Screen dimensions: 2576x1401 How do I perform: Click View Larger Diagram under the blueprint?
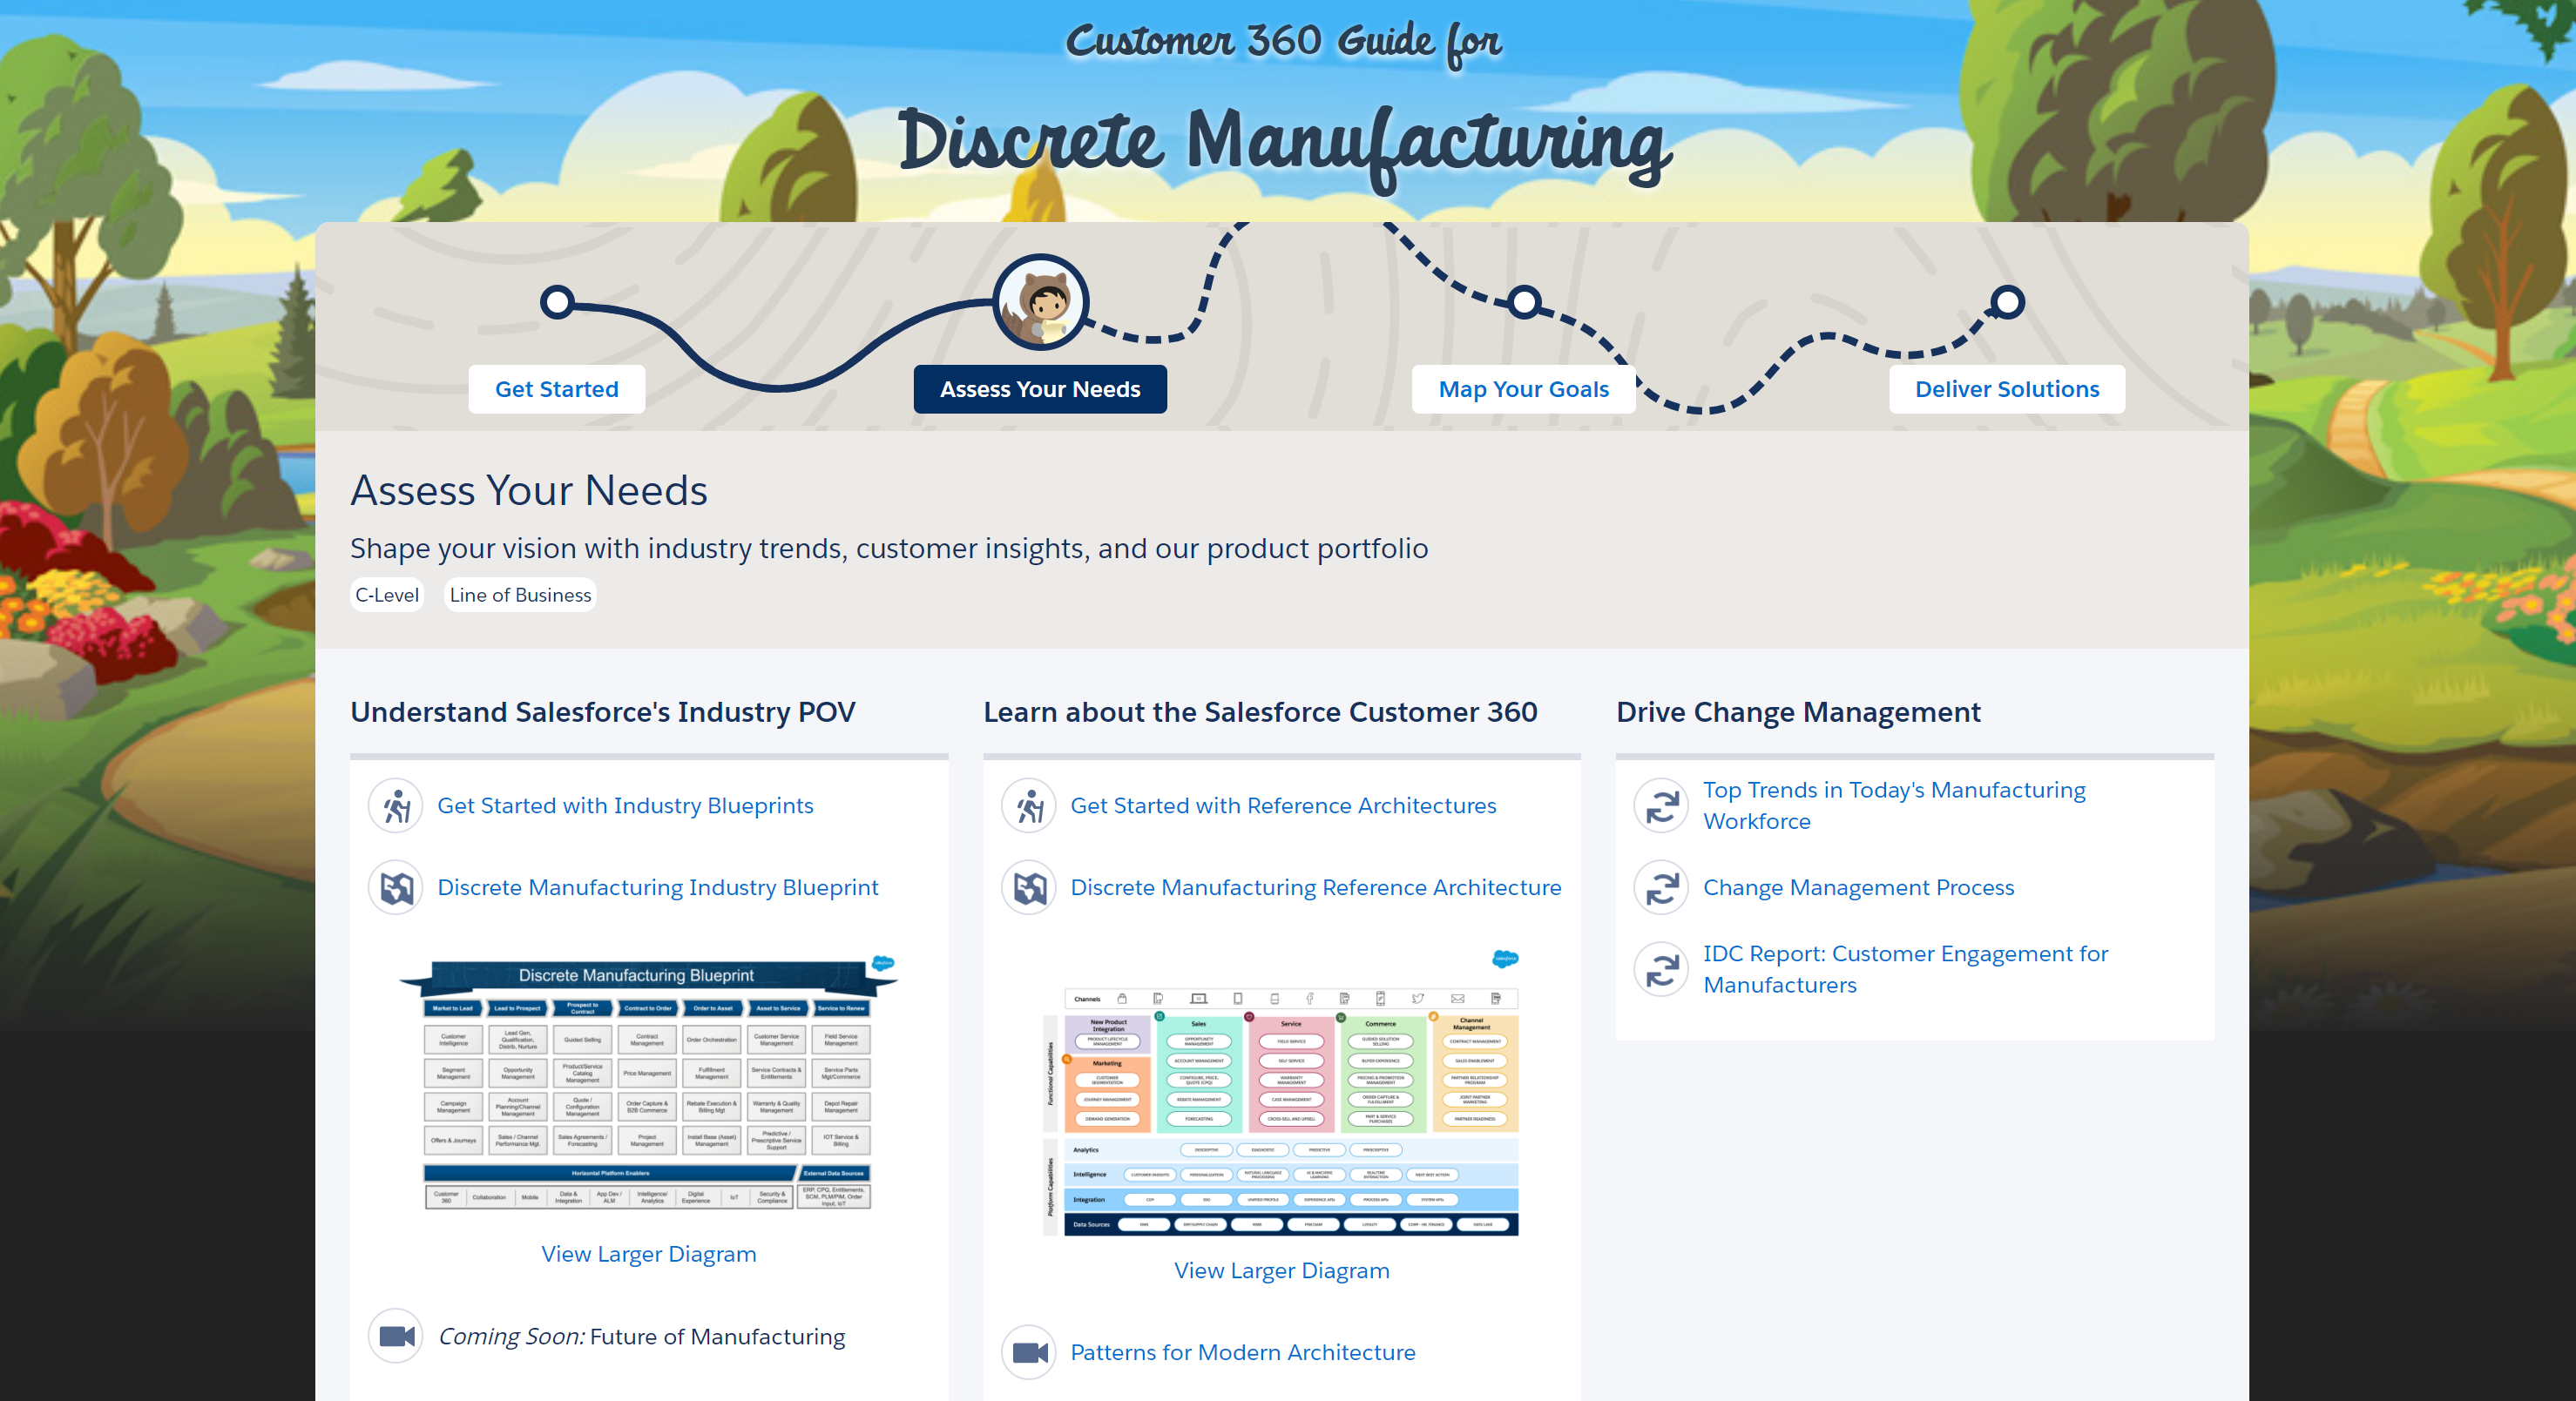(x=648, y=1254)
